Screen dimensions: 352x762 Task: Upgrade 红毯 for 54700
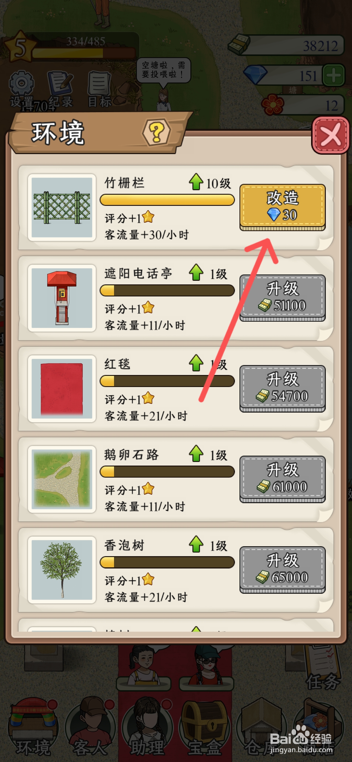point(282,388)
